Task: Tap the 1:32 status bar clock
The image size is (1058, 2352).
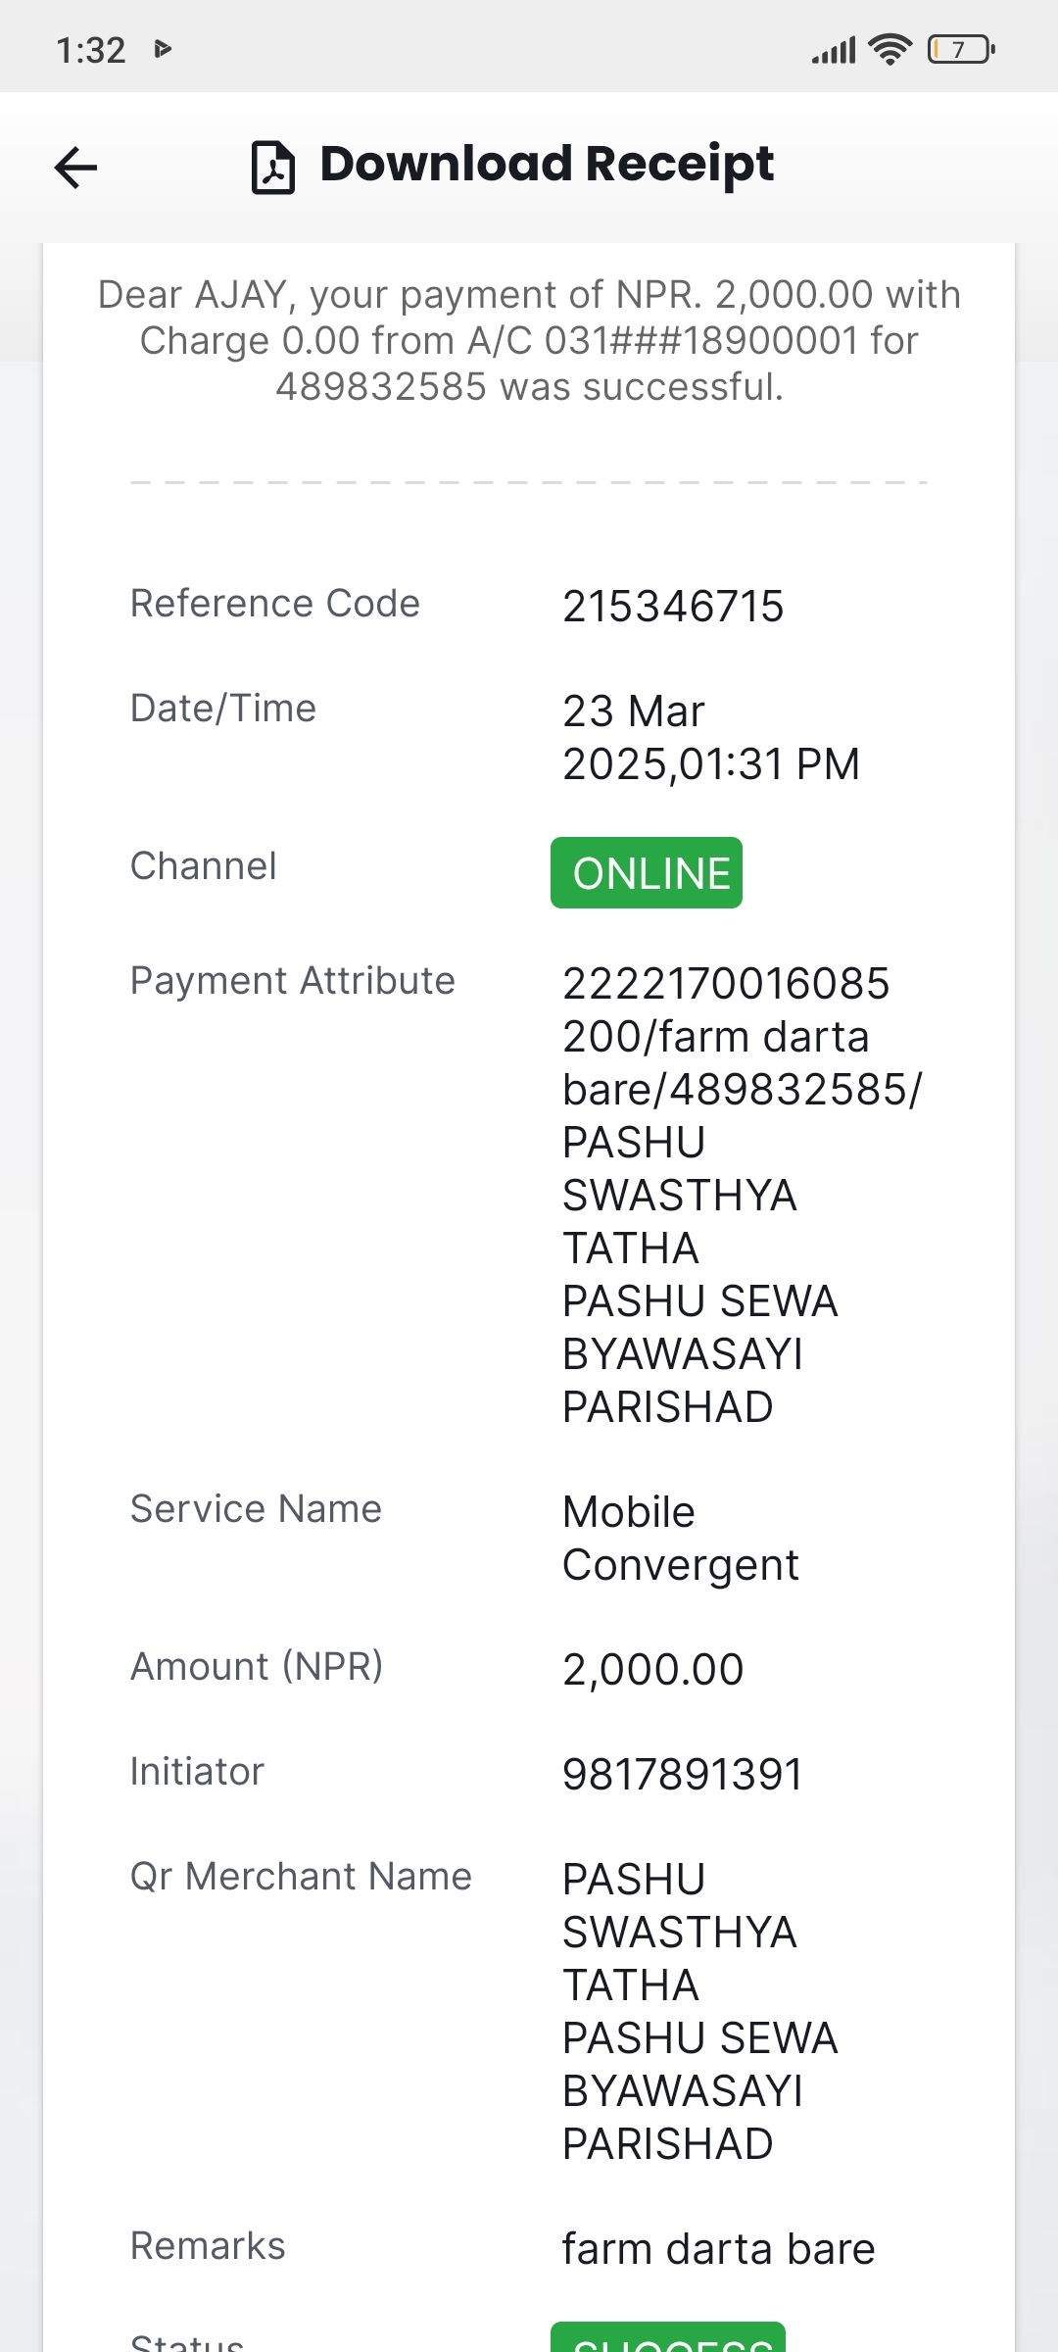Action: pyautogui.click(x=91, y=50)
